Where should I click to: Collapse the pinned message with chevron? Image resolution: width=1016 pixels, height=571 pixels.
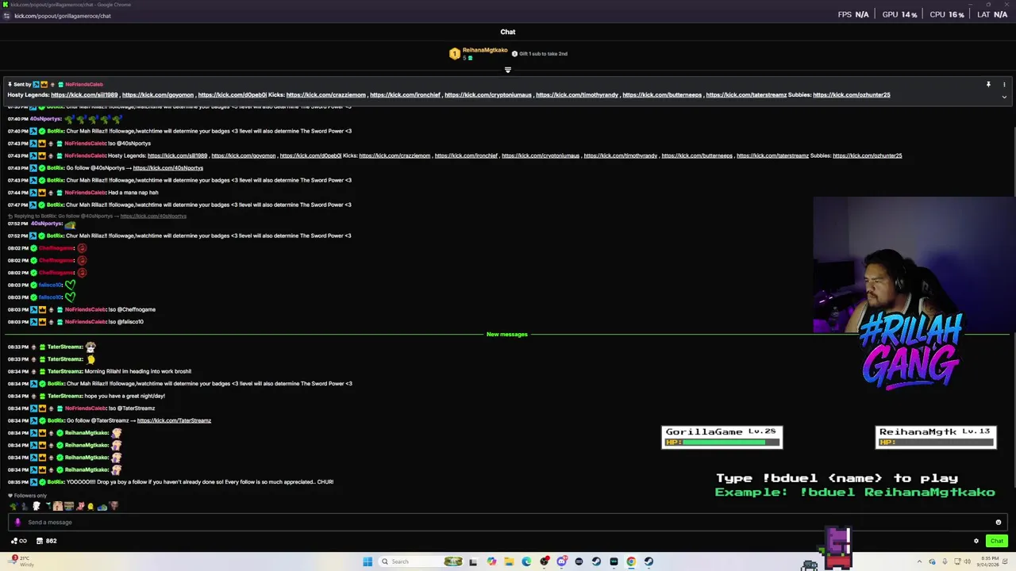[1004, 97]
